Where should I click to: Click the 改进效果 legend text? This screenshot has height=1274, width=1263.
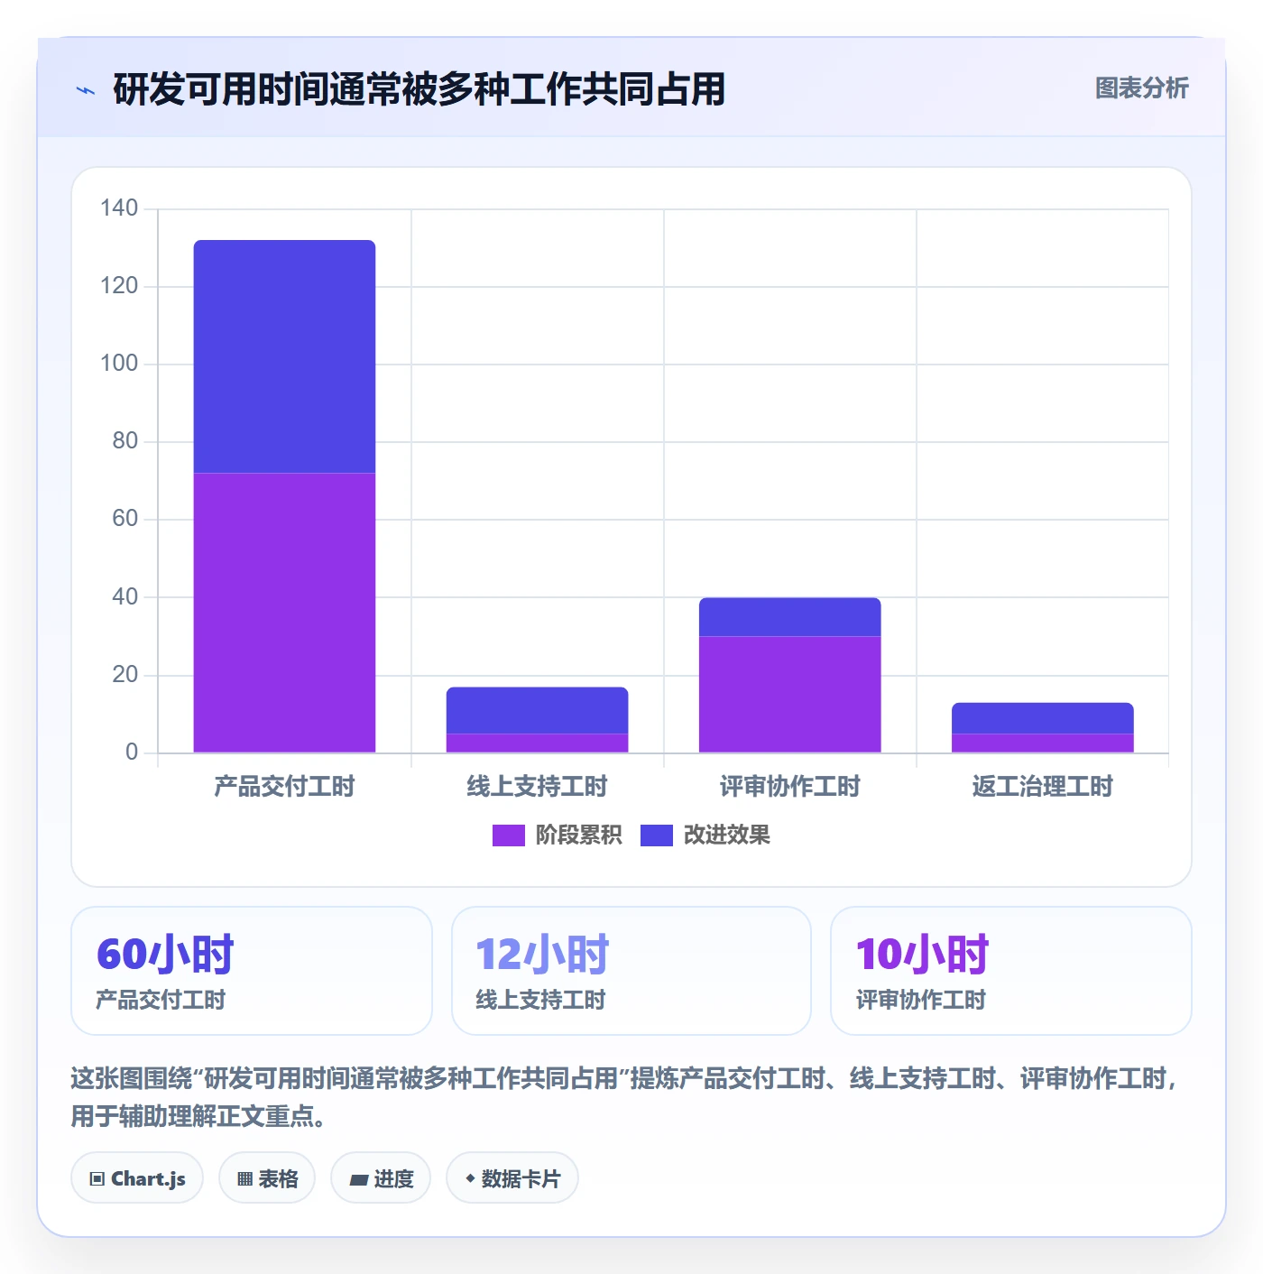[x=727, y=835]
